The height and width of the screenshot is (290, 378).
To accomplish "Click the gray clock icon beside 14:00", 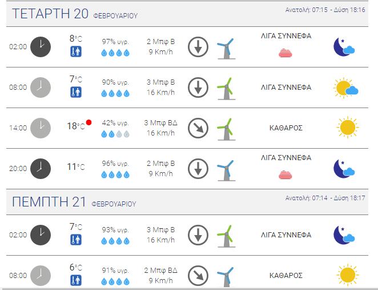I will click(x=41, y=128).
